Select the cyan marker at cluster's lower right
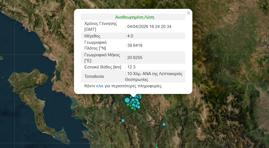The height and width of the screenshot is (148, 269). [139, 107]
